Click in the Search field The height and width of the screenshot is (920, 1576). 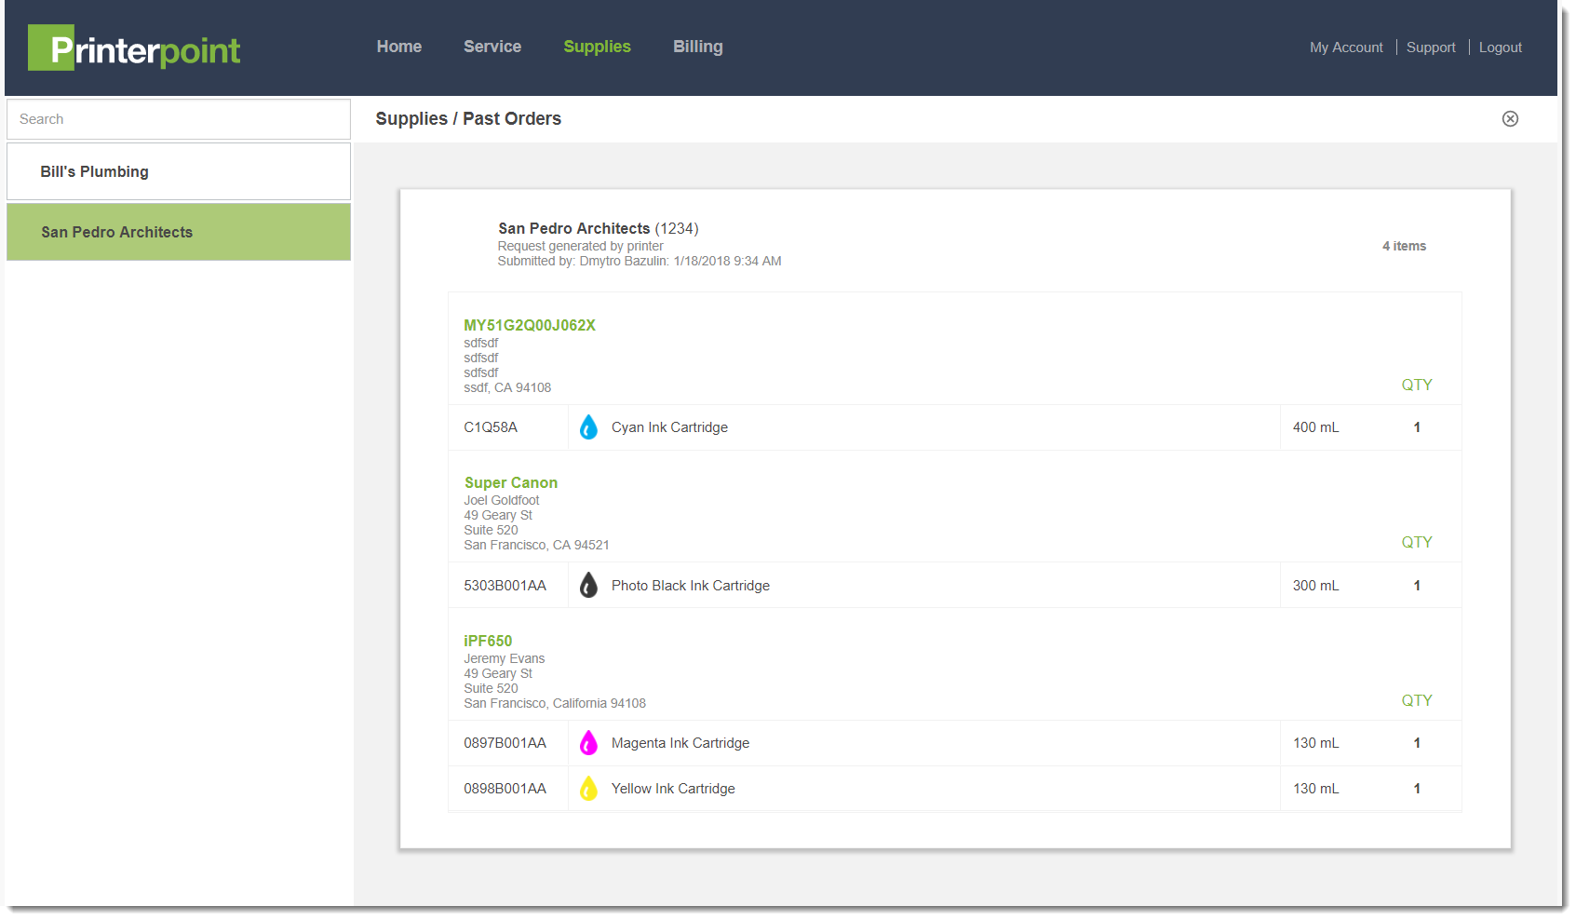coord(179,119)
